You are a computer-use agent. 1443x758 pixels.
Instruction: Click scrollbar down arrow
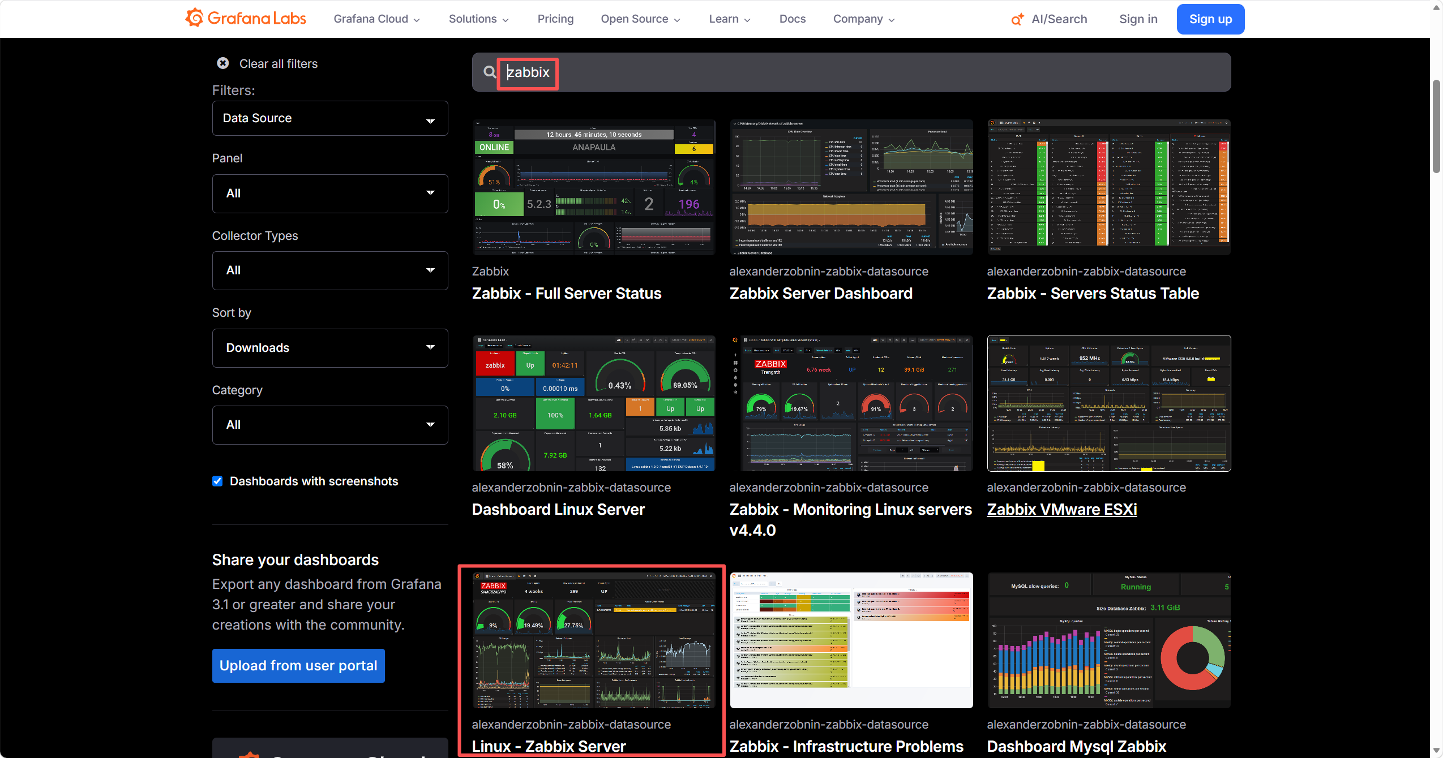coord(1436,751)
